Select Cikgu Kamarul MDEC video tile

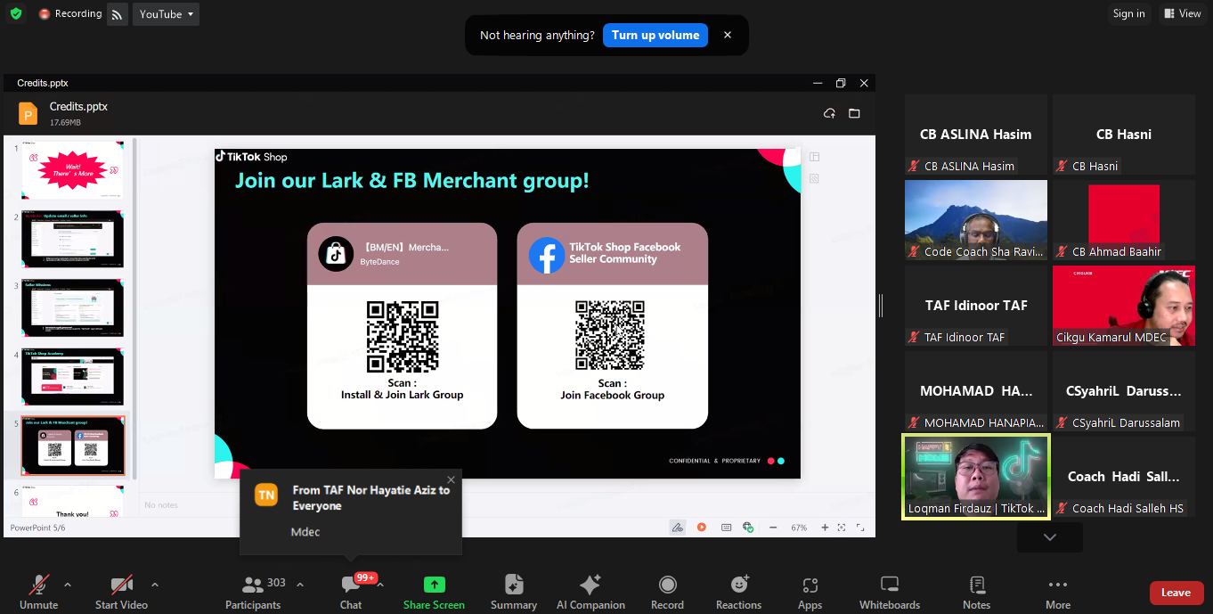[x=1124, y=306]
